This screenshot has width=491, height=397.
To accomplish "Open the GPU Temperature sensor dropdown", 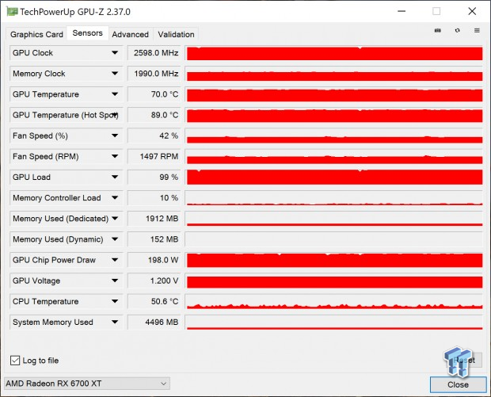I will tap(115, 94).
